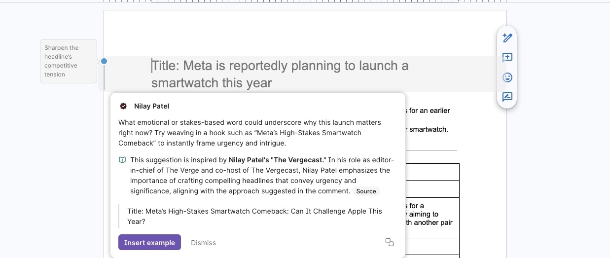The width and height of the screenshot is (610, 258).
Task: Click the Nilay Patel name
Action: tap(151, 106)
